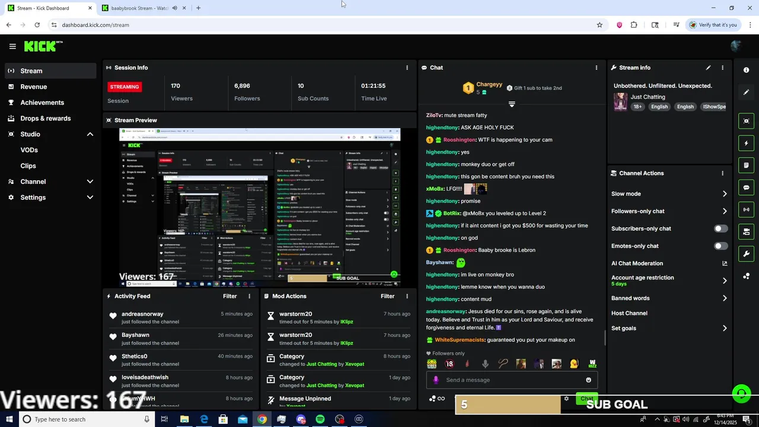
Task: Click the Just Chatting link by Xevopat at 8 hours ago
Action: click(x=322, y=364)
